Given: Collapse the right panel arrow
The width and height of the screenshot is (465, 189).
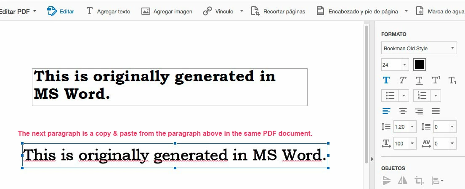Looking at the screenshot, I should coord(372,159).
